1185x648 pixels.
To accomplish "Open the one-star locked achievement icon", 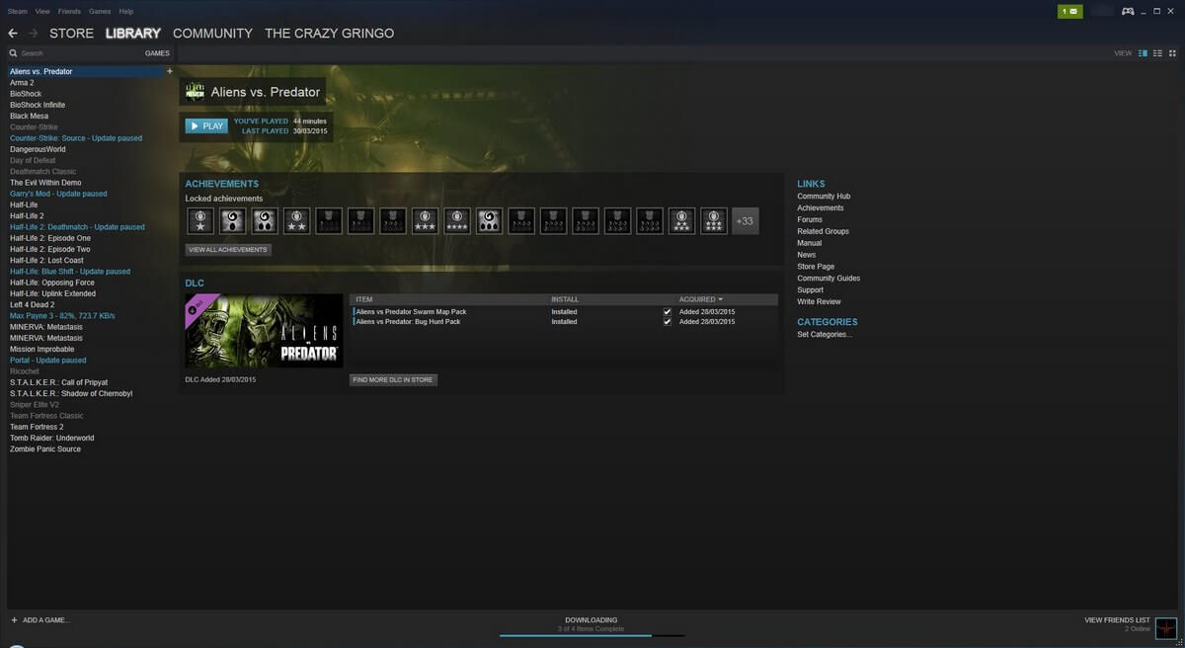I will pyautogui.click(x=199, y=221).
